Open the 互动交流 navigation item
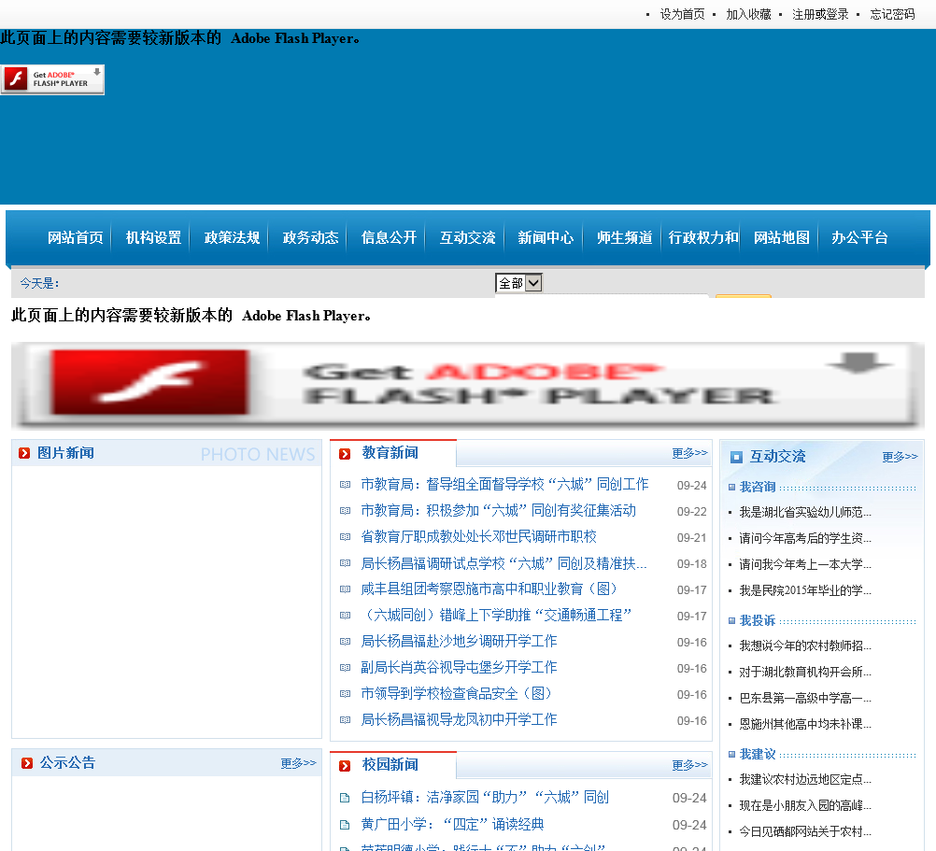Image resolution: width=936 pixels, height=851 pixels. pyautogui.click(x=467, y=237)
